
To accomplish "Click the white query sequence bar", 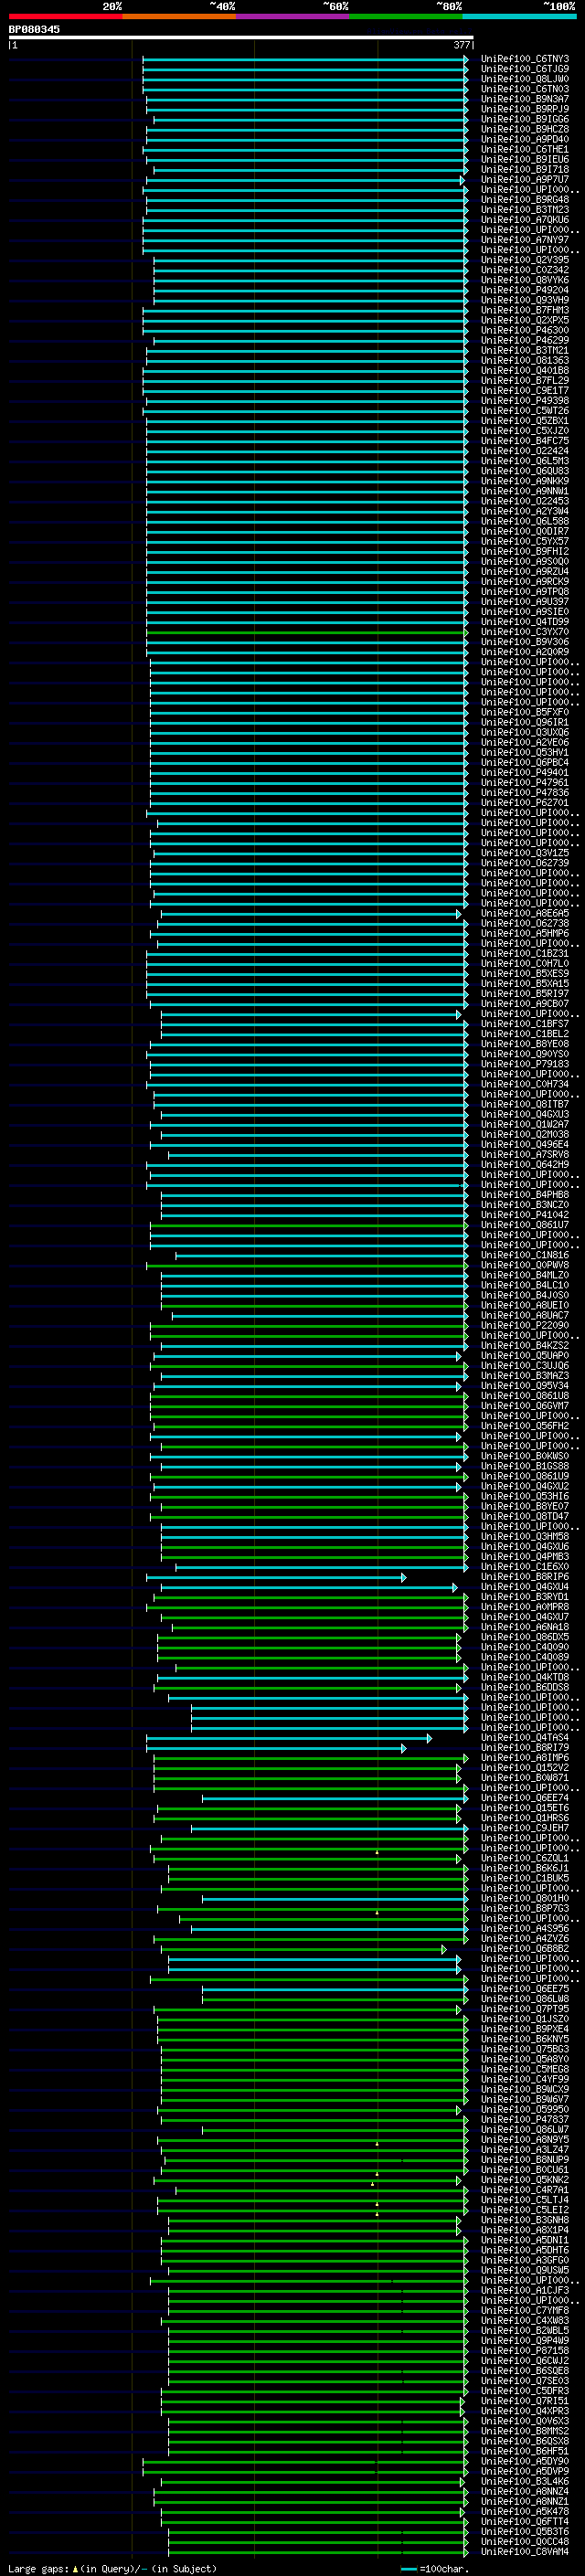I will tap(241, 37).
